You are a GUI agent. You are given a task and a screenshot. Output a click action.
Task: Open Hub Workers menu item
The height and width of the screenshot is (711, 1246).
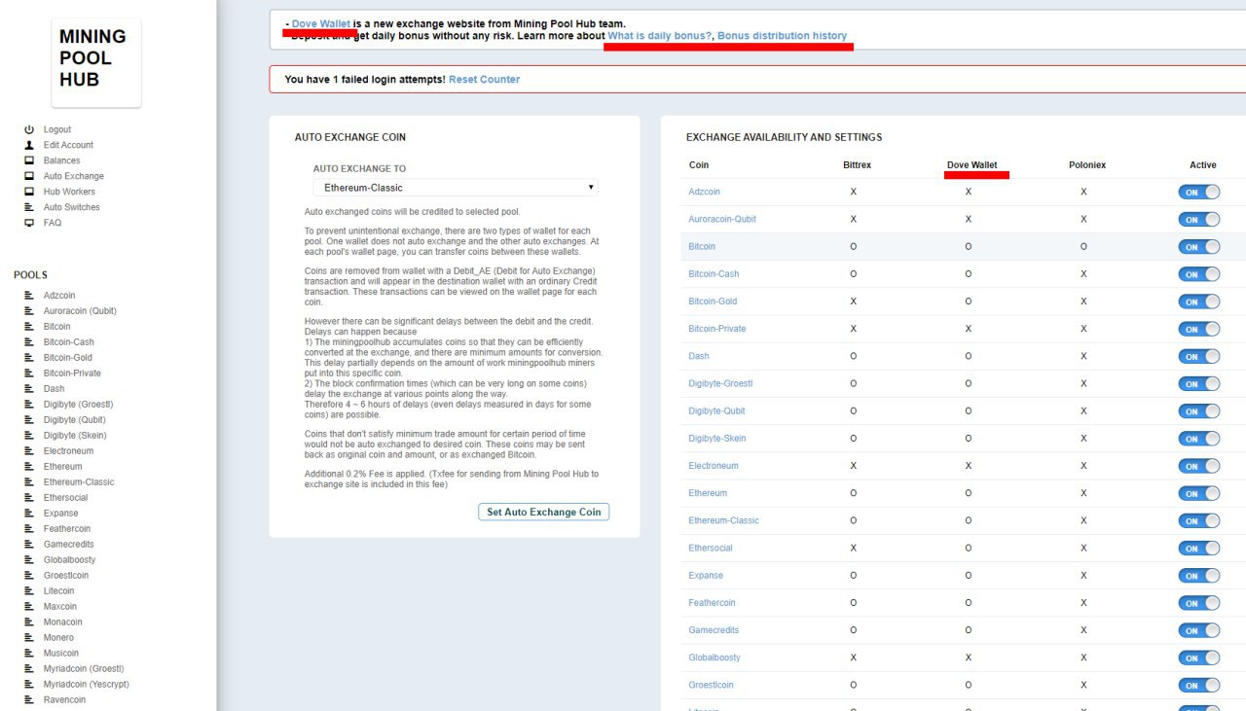point(69,192)
